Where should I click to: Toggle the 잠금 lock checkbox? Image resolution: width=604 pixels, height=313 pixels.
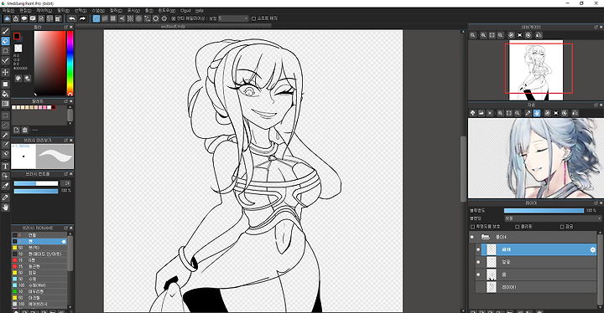[x=562, y=227]
